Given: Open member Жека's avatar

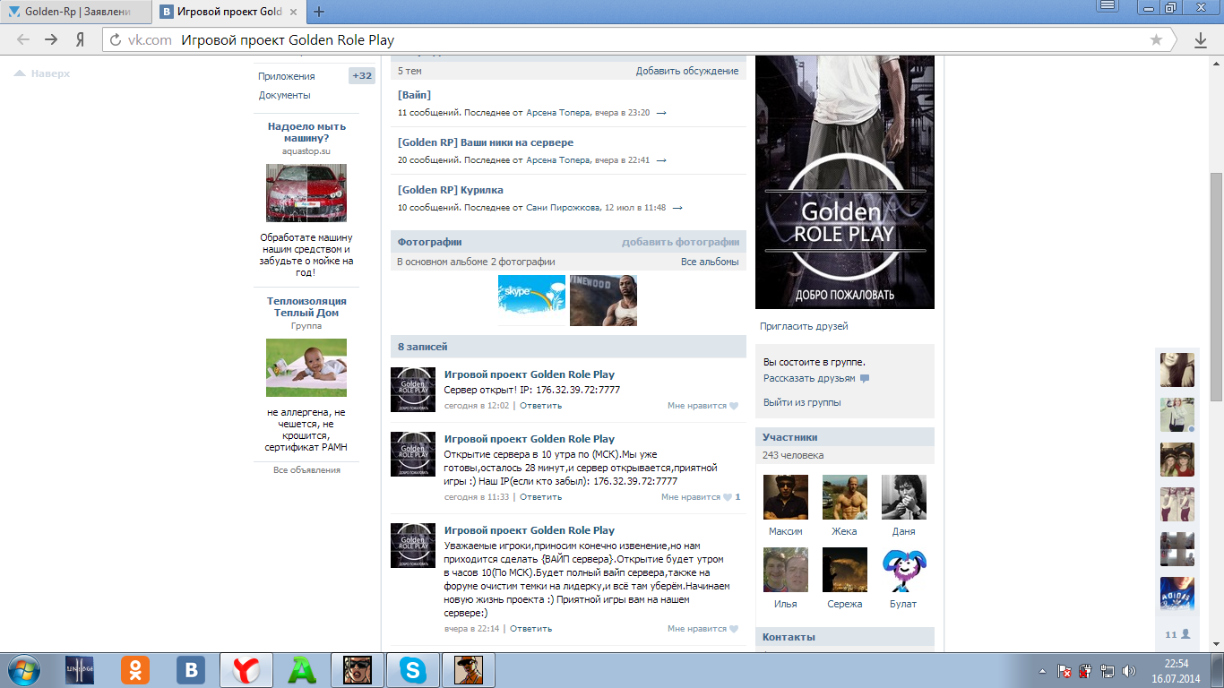Looking at the screenshot, I should (x=845, y=497).
